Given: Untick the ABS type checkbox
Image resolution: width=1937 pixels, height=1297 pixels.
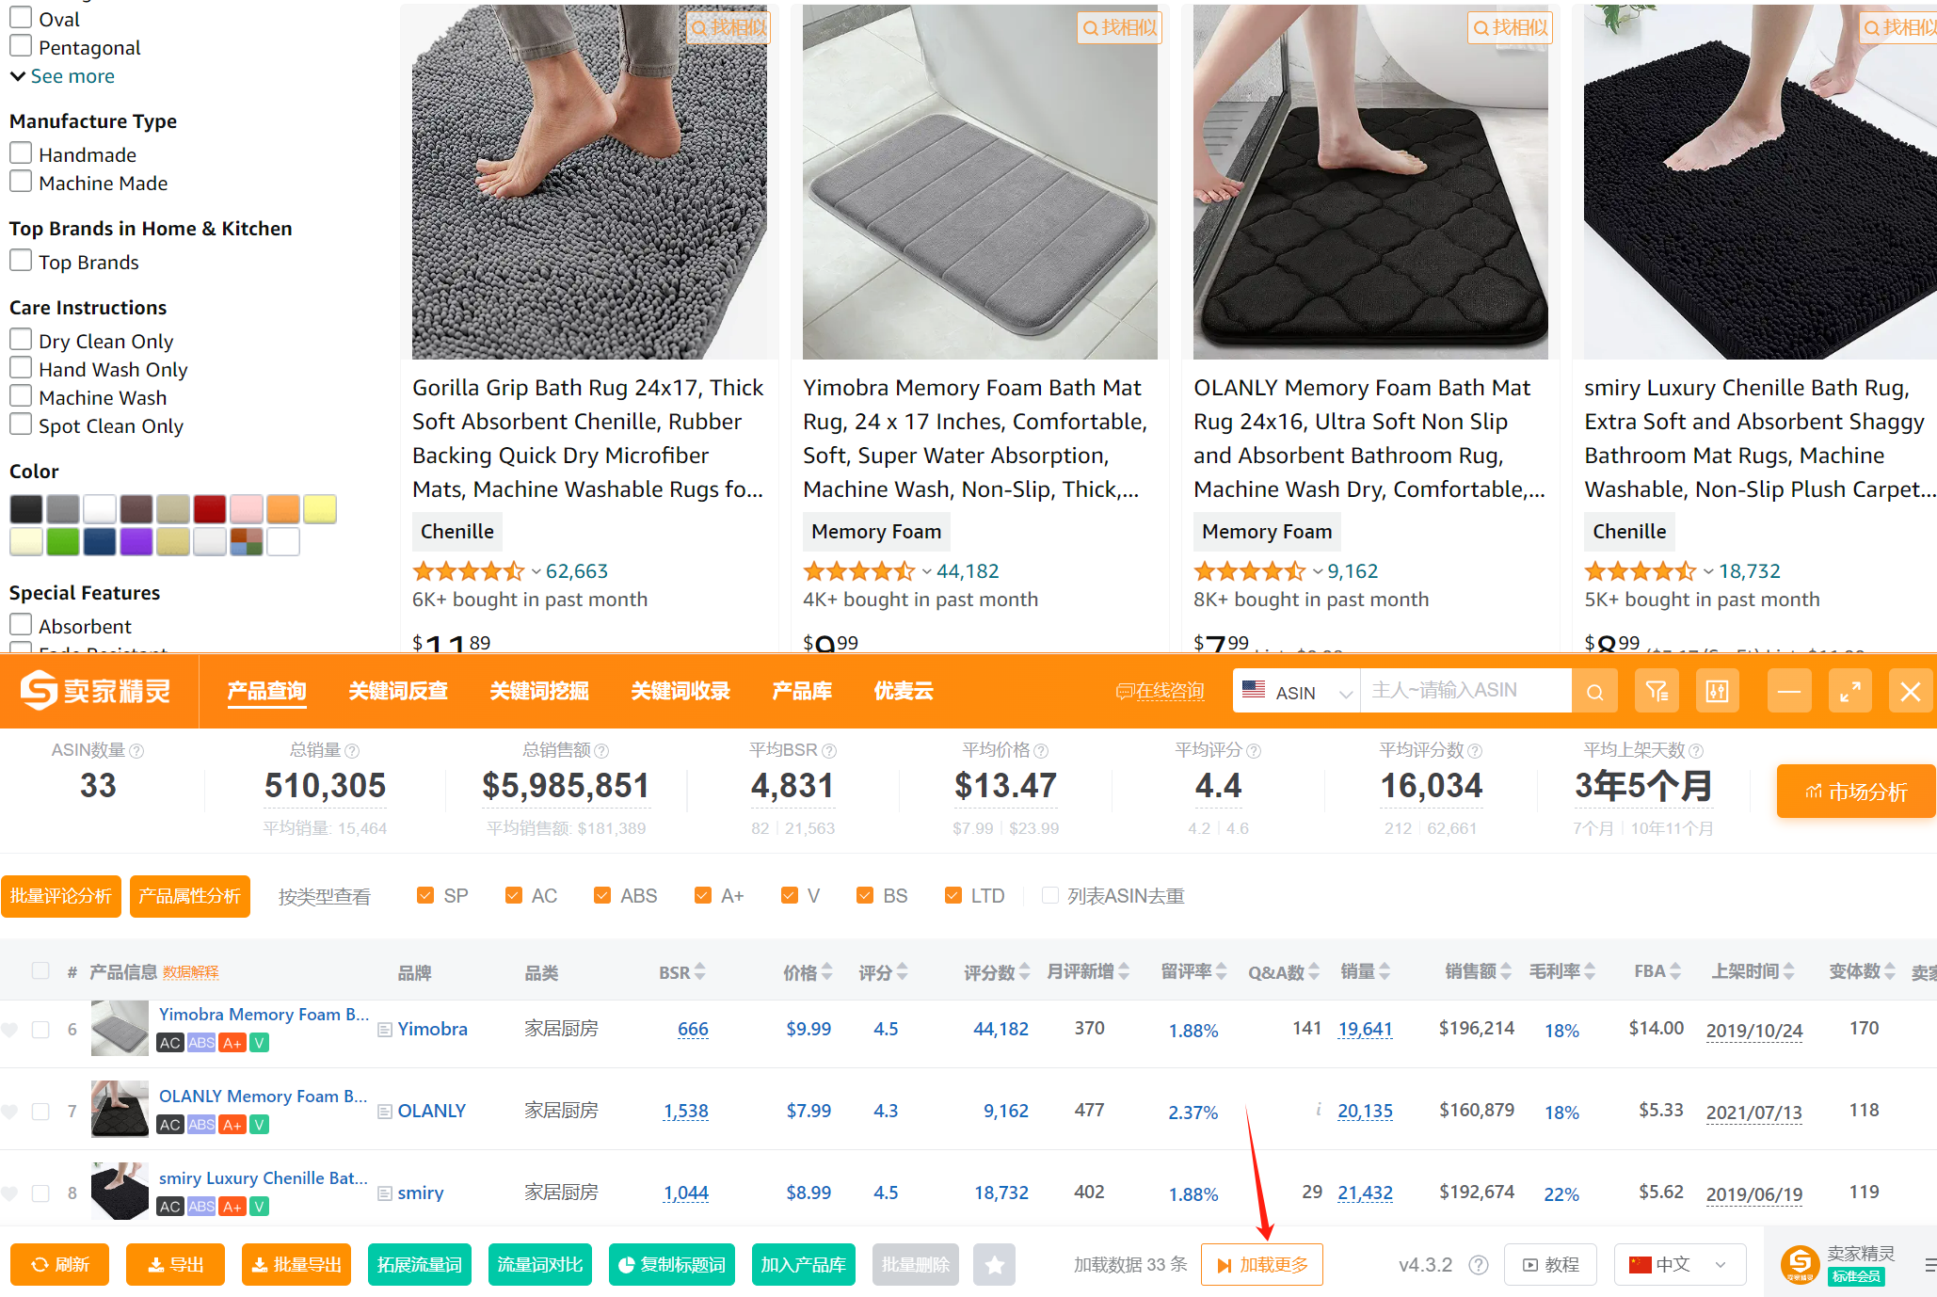Looking at the screenshot, I should [x=602, y=896].
